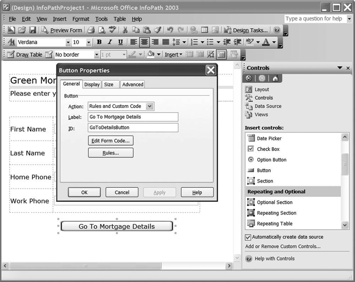This screenshot has width=355, height=282.
Task: Select the Format Painter brush icon
Action: [158, 30]
